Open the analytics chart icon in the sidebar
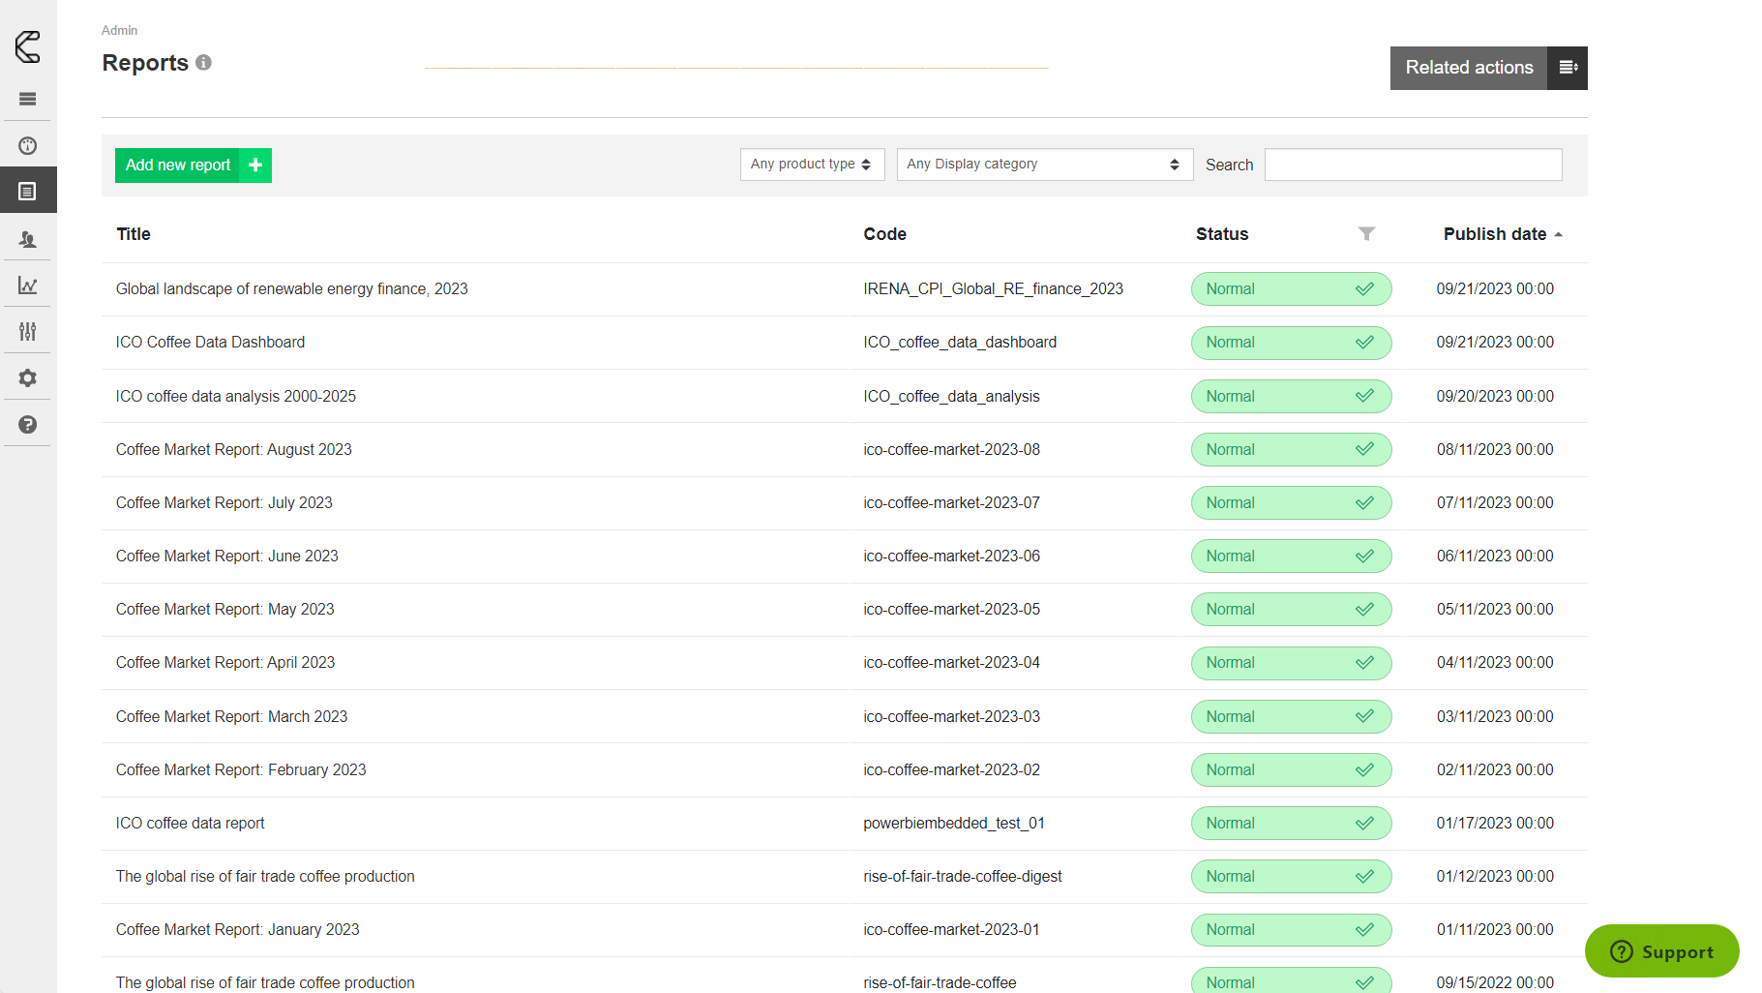Viewport: 1762px width, 993px height. tap(28, 286)
